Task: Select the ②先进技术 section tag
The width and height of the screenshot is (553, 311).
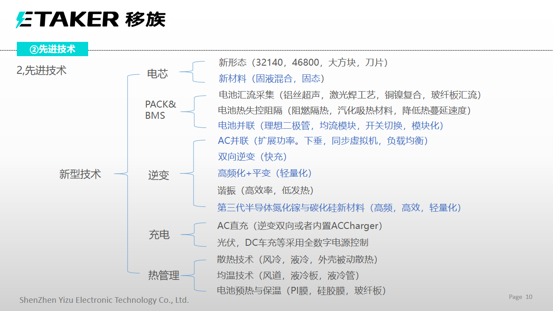Action: pyautogui.click(x=52, y=49)
